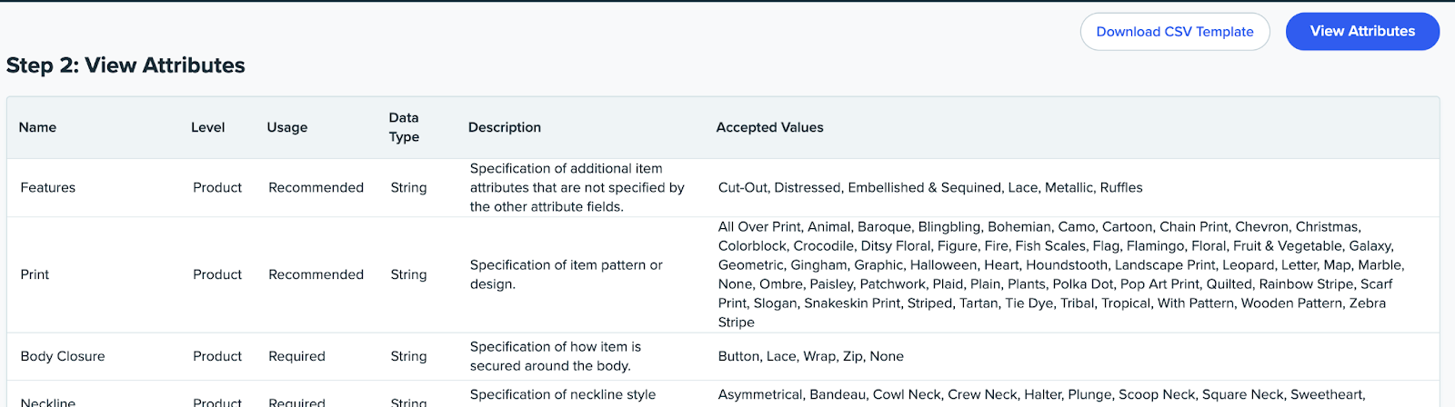Screen dimensions: 1455x407
Task: Click the Accepted Values column header
Action: 769,127
